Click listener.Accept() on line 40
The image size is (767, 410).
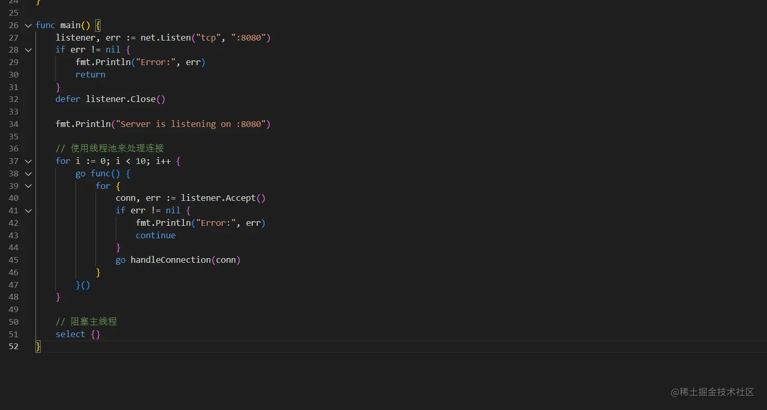(223, 198)
